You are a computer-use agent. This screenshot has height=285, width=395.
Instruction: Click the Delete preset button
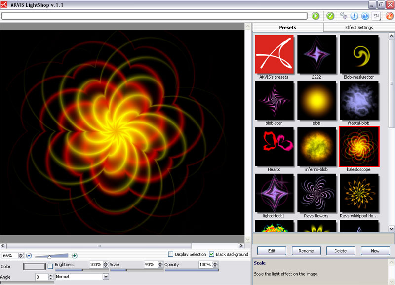pos(341,251)
